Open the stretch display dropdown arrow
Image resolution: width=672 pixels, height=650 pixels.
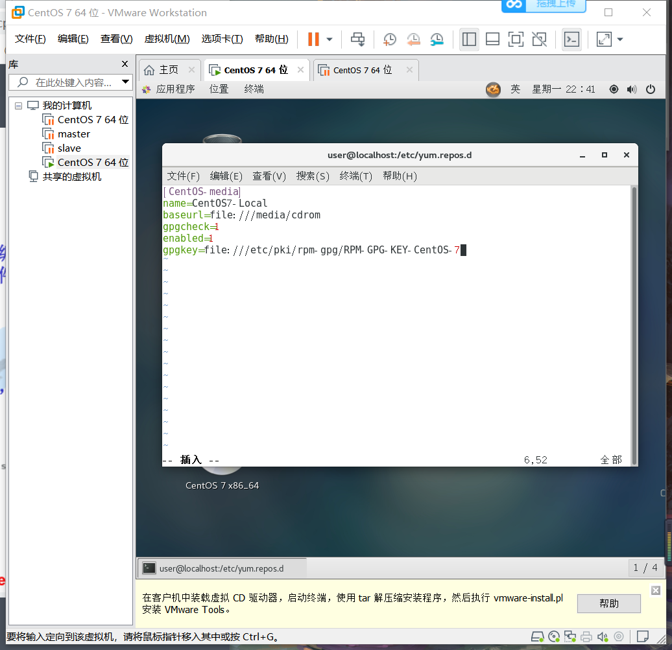619,40
